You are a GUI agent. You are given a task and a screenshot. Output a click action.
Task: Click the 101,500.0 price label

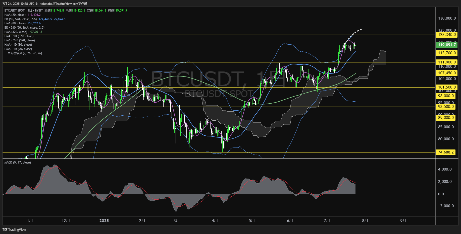pos(446,87)
